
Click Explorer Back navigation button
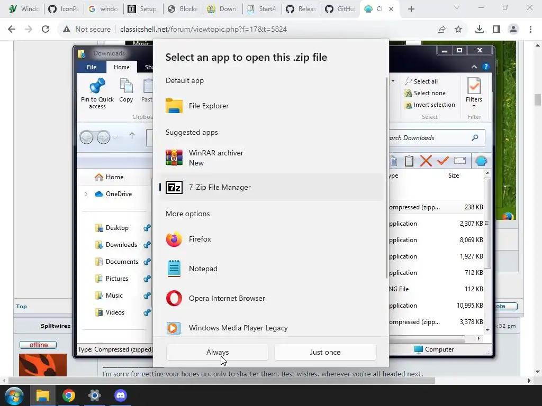[86, 137]
